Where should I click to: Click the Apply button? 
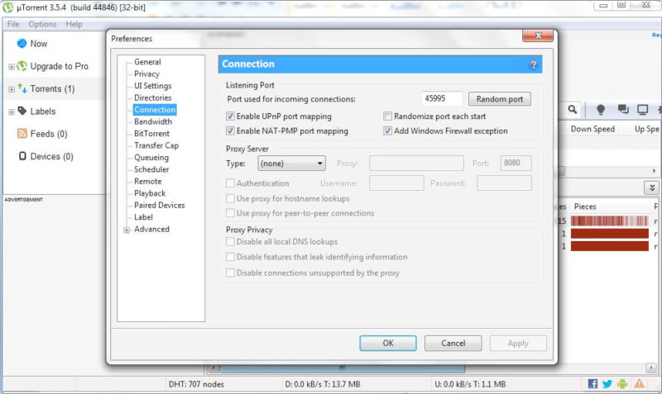[x=518, y=343]
